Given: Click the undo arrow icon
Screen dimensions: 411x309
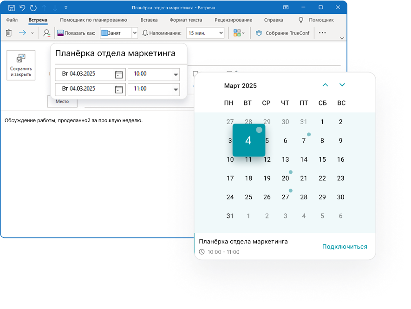Looking at the screenshot, I should [x=22, y=7].
